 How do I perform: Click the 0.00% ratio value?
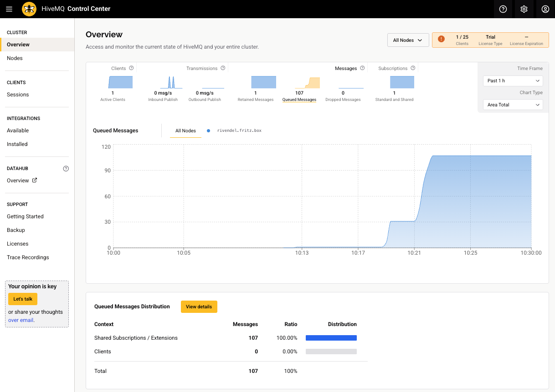[x=290, y=352]
